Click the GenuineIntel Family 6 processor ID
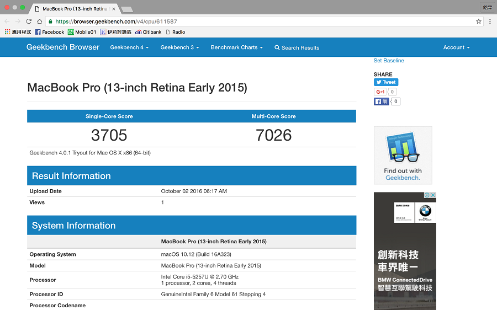The width and height of the screenshot is (497, 310). 213,294
